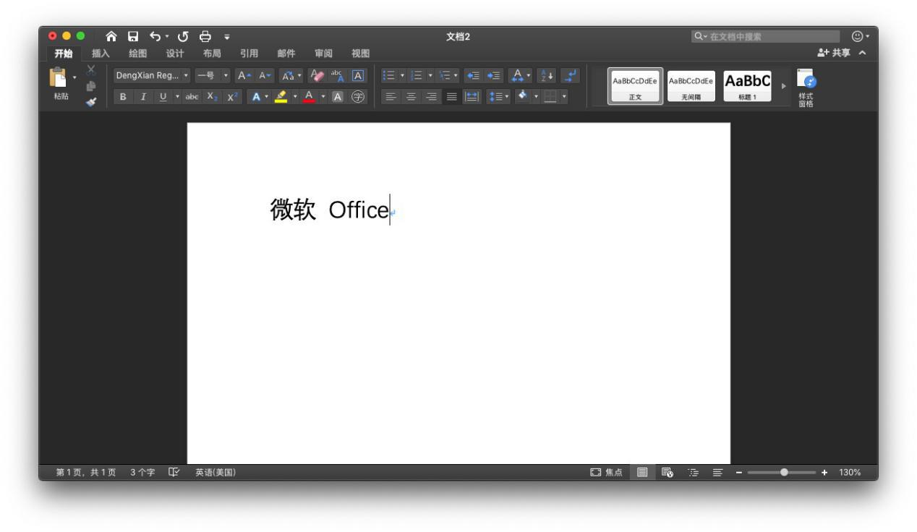Viewport: 917px width, 532px height.
Task: Open the font name dropdown
Action: [185, 77]
